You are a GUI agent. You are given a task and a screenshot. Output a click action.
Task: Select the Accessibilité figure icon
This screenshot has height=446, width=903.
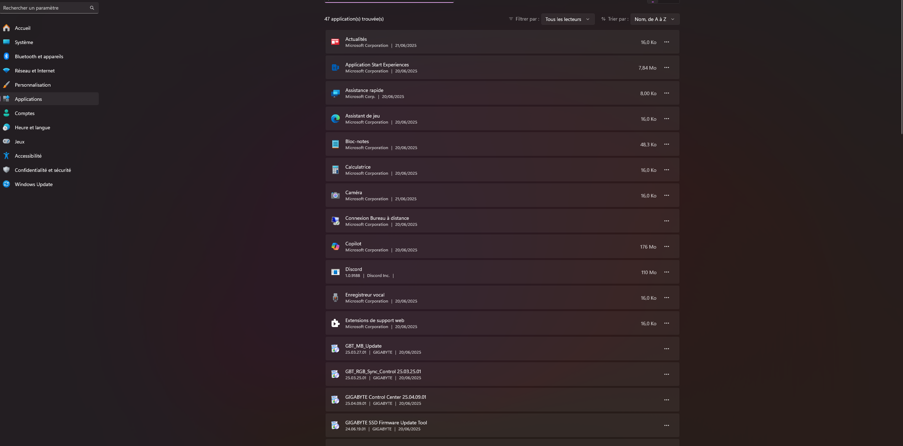(6, 156)
